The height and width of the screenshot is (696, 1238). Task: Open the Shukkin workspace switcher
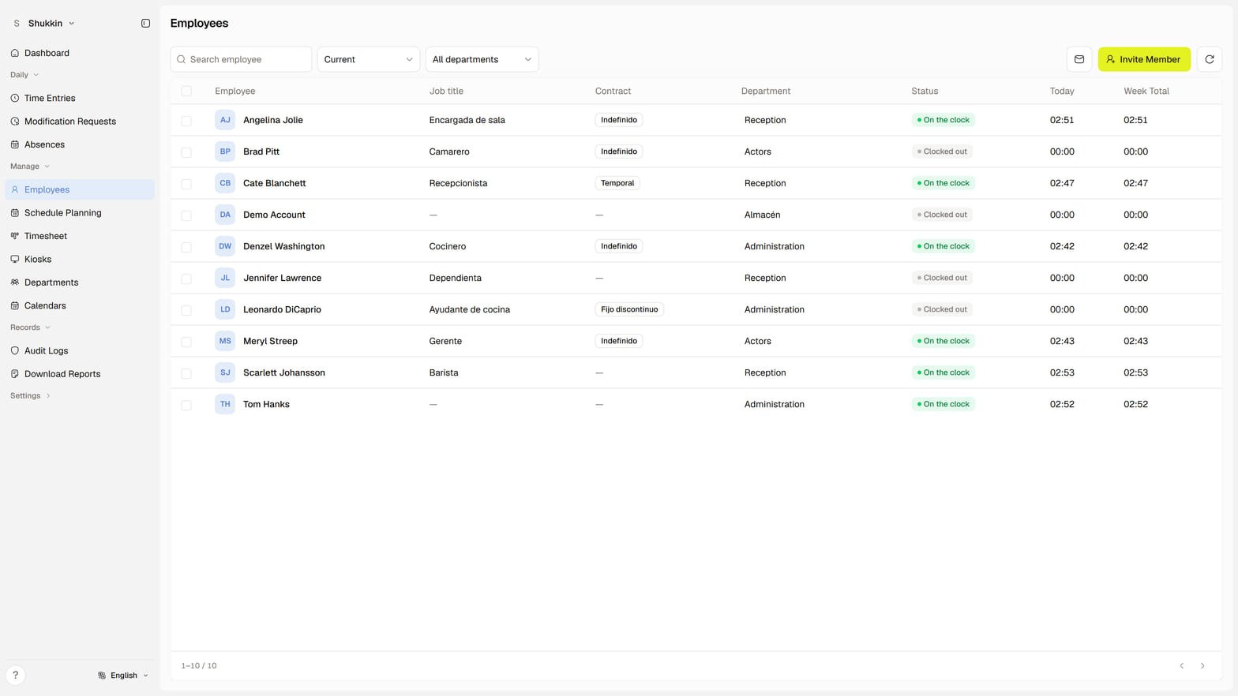click(44, 24)
